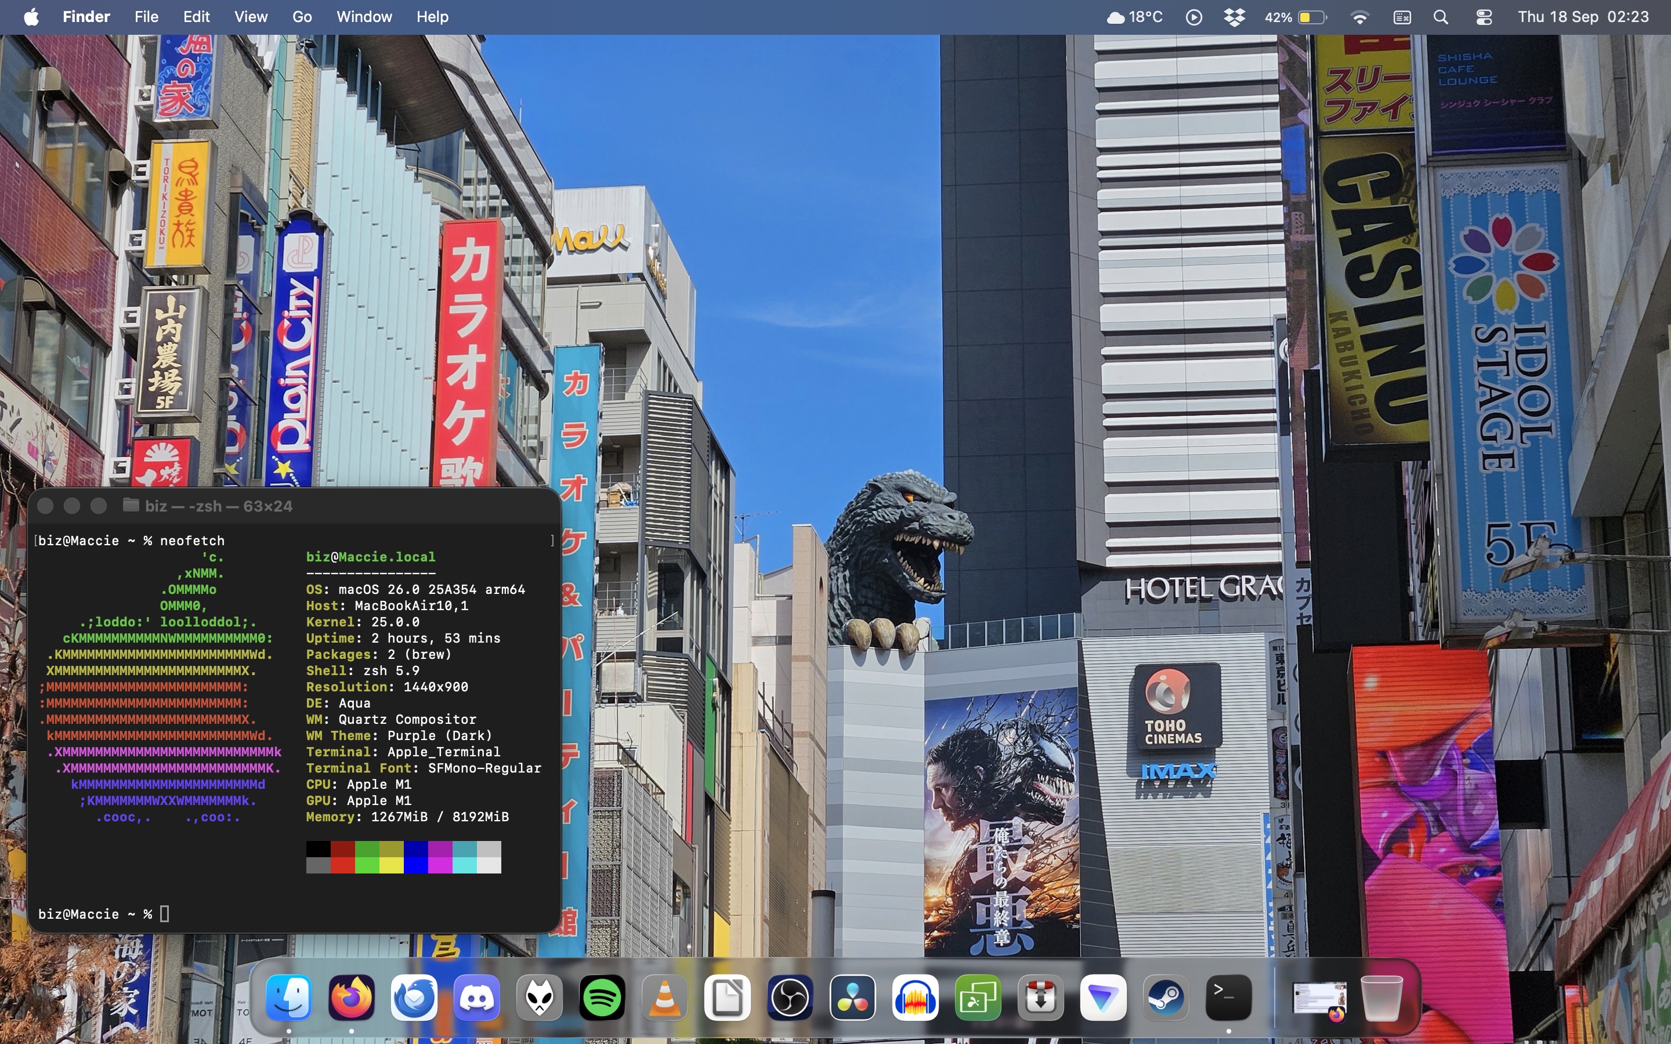Viewport: 1671px width, 1044px height.
Task: Click the 'WM Theme: Purple (Dark)' line
Action: pyautogui.click(x=399, y=735)
